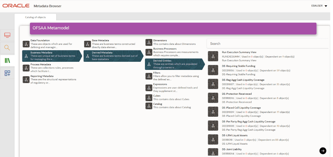The height and width of the screenshot is (157, 333).
Task: Open DE-Reg Agg Cash Liquidity Coverage title
Action: (243, 80)
